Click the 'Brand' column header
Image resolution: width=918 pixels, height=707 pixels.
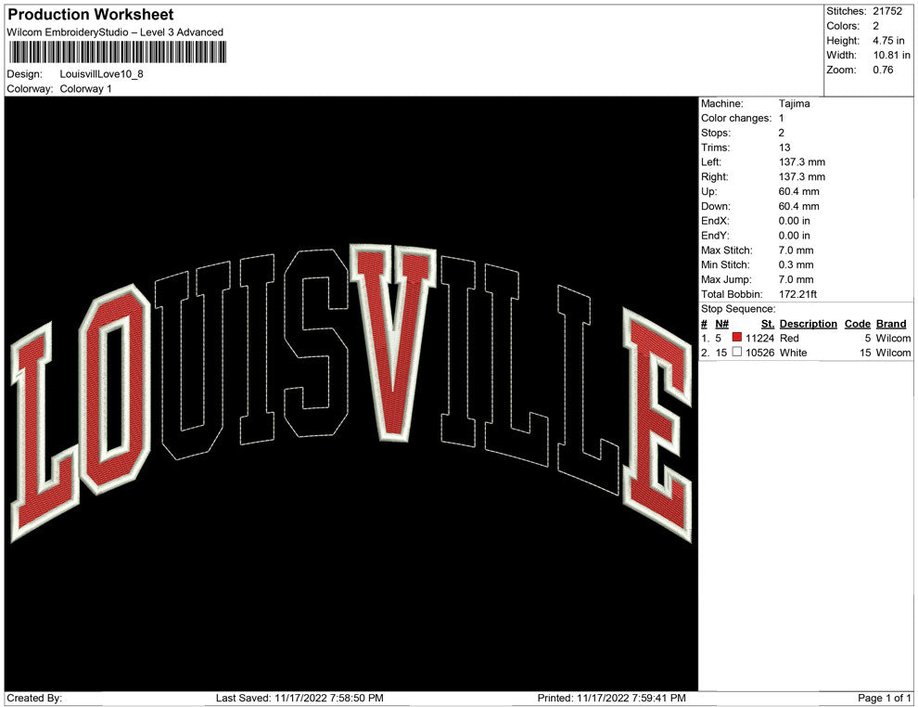(x=891, y=324)
